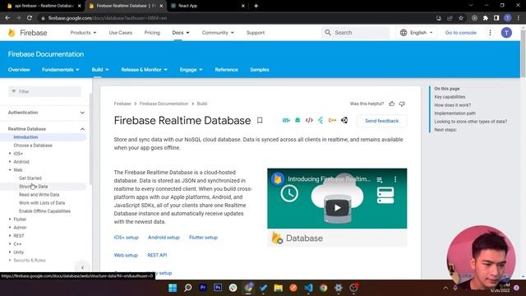Open Pricing in top navigation
This screenshot has height=296, width=526.
(152, 33)
